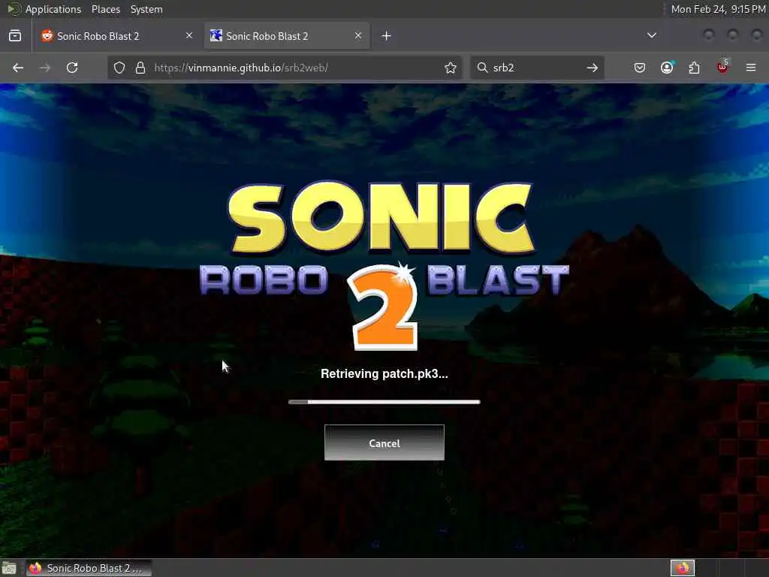Image resolution: width=769 pixels, height=577 pixels.
Task: Open the Applications menu
Action: click(53, 9)
